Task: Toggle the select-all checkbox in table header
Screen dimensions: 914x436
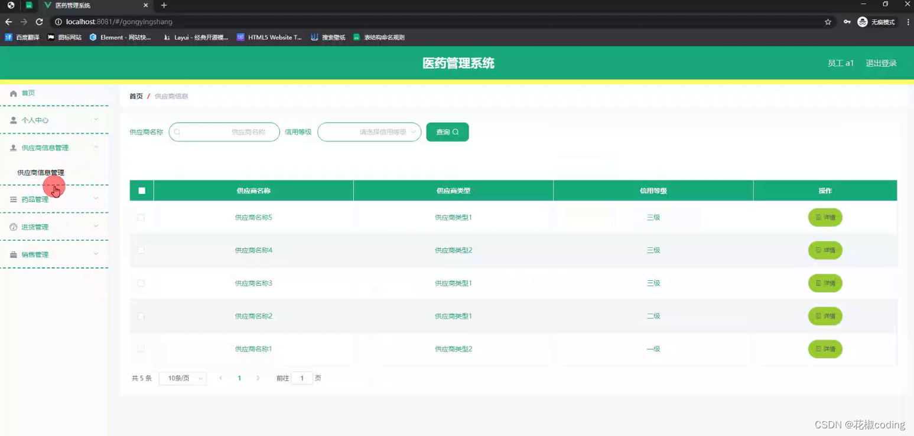Action: click(x=142, y=191)
